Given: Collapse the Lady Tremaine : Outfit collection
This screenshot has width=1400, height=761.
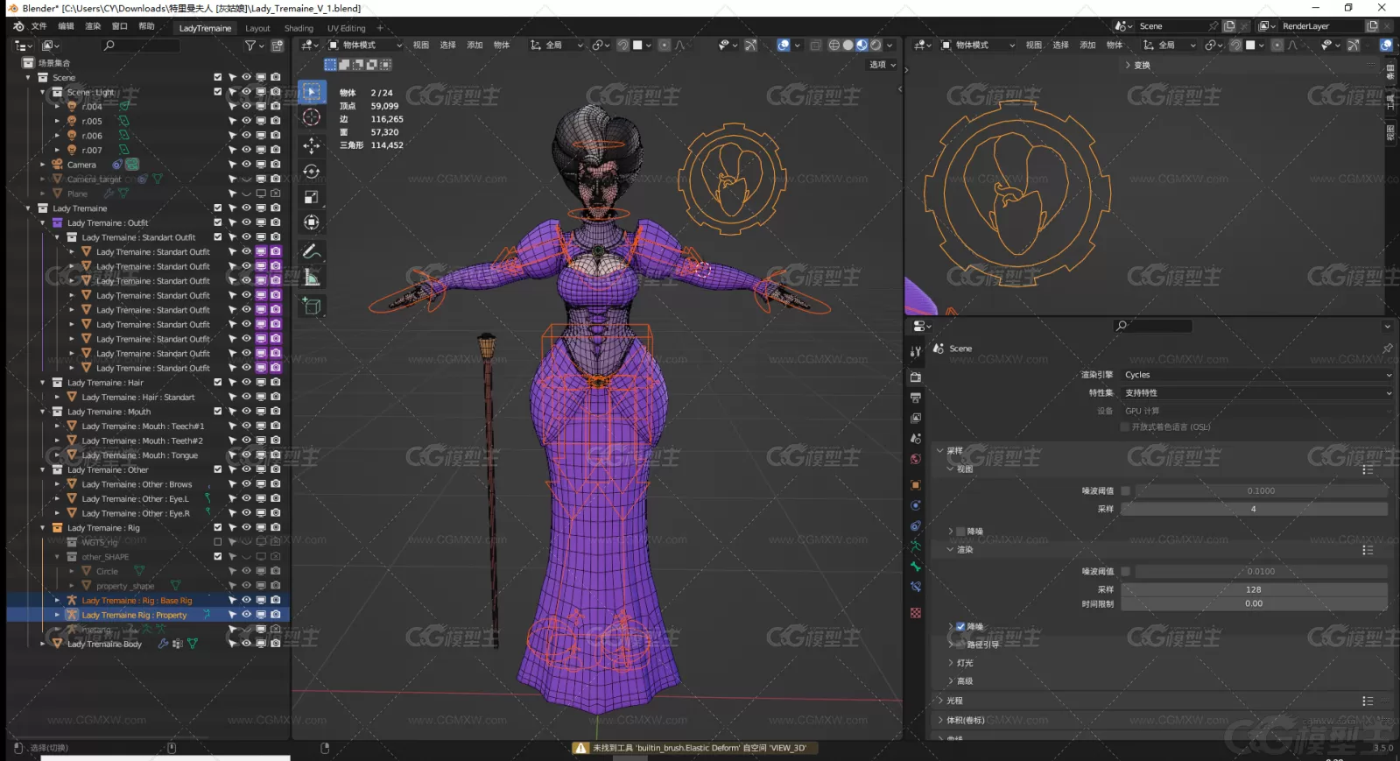Looking at the screenshot, I should coord(43,222).
